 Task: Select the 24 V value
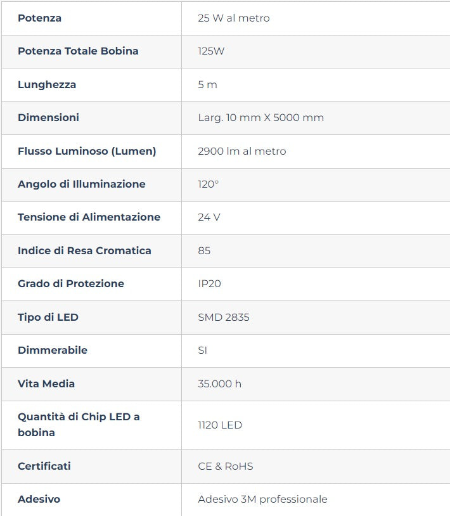tap(209, 217)
